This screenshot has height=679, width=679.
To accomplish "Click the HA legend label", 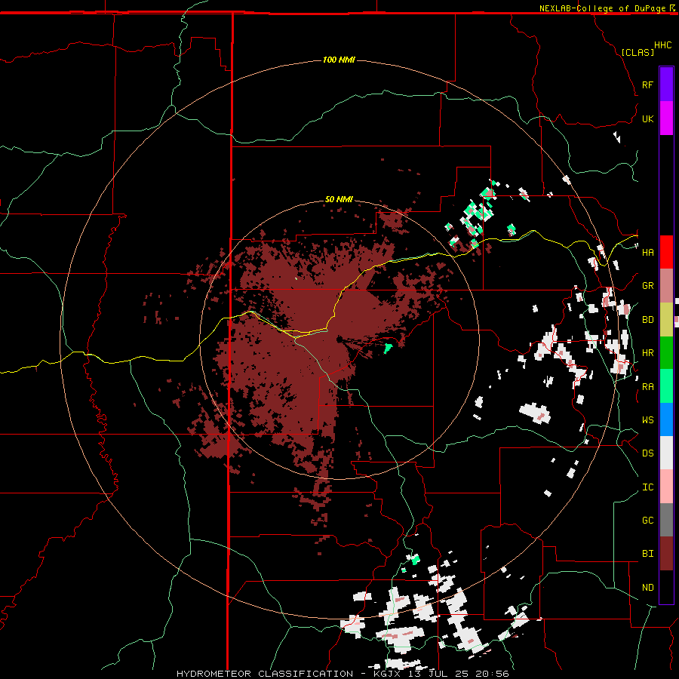I will click(647, 253).
